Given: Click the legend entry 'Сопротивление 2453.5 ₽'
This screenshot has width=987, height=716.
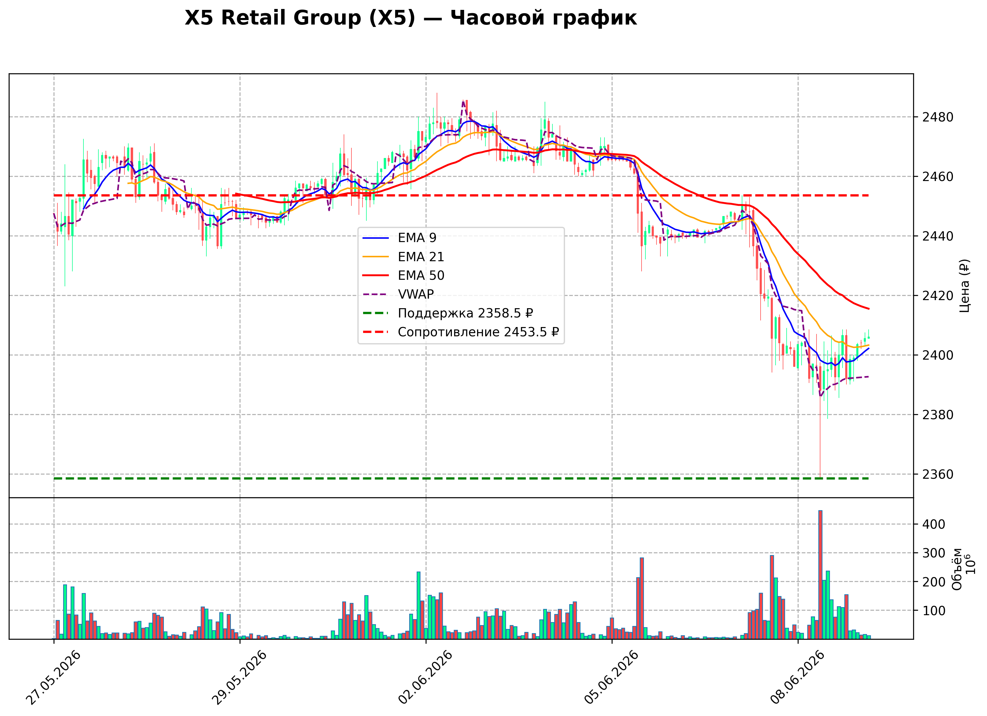Looking at the screenshot, I should (x=461, y=332).
